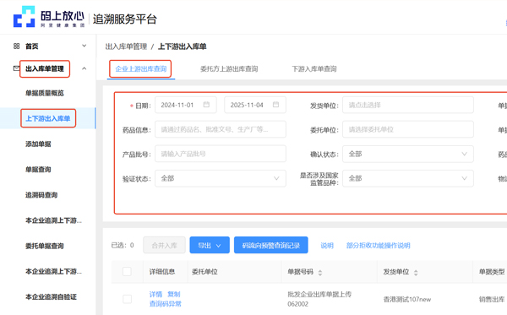This screenshot has height=315, width=507.
Task: Open 追溯码查询 in sidebar
Action: pyautogui.click(x=41, y=195)
